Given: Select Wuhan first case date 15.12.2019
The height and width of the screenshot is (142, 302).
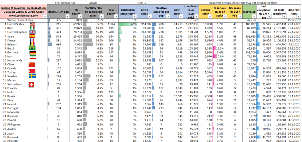Looking at the screenshot, I should pyautogui.click(x=294, y=20).
